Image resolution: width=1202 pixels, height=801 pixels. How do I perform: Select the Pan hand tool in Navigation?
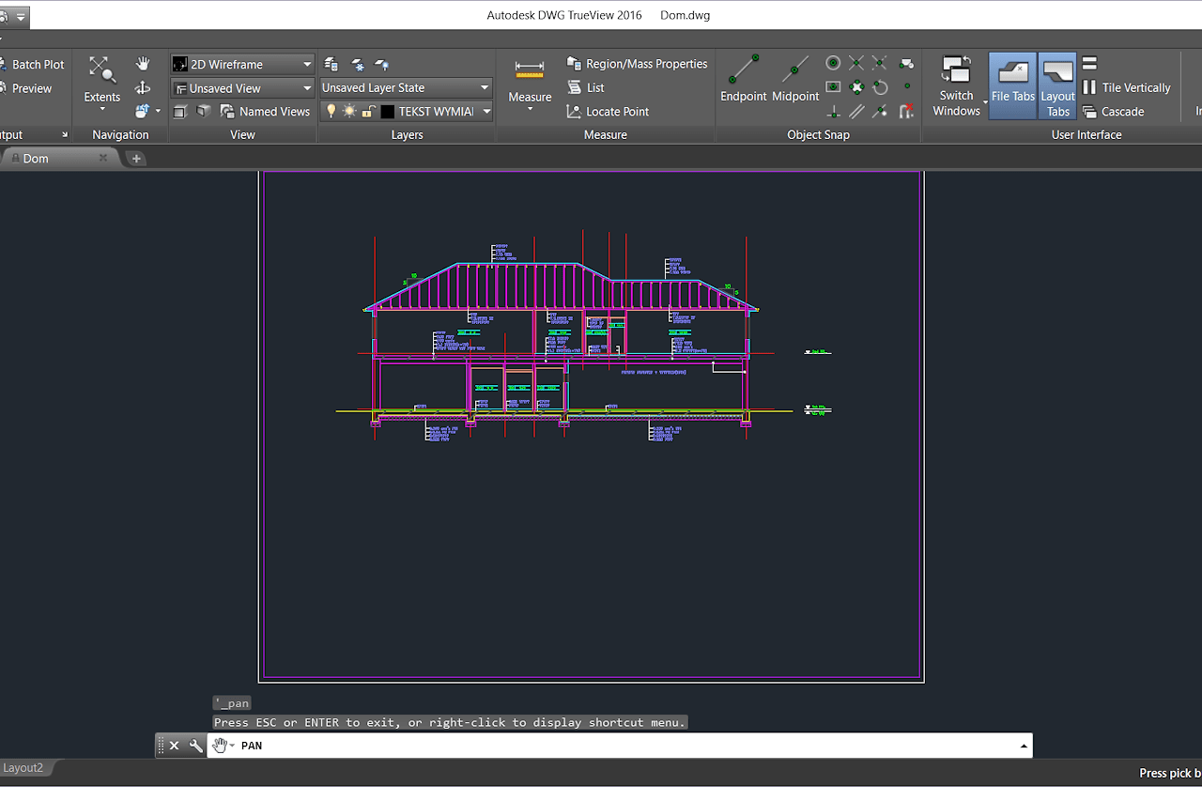coord(143,64)
